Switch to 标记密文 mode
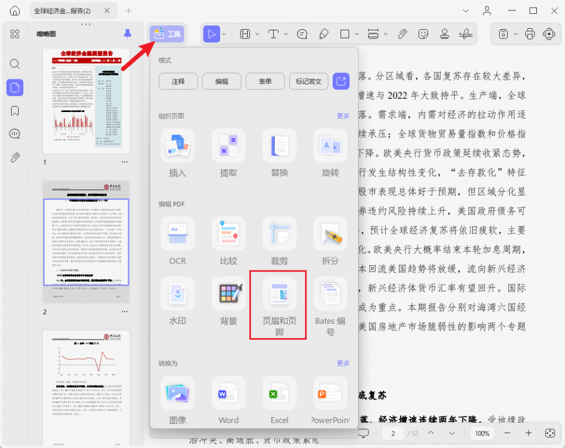Viewport: 565px width, 448px height. coord(309,81)
